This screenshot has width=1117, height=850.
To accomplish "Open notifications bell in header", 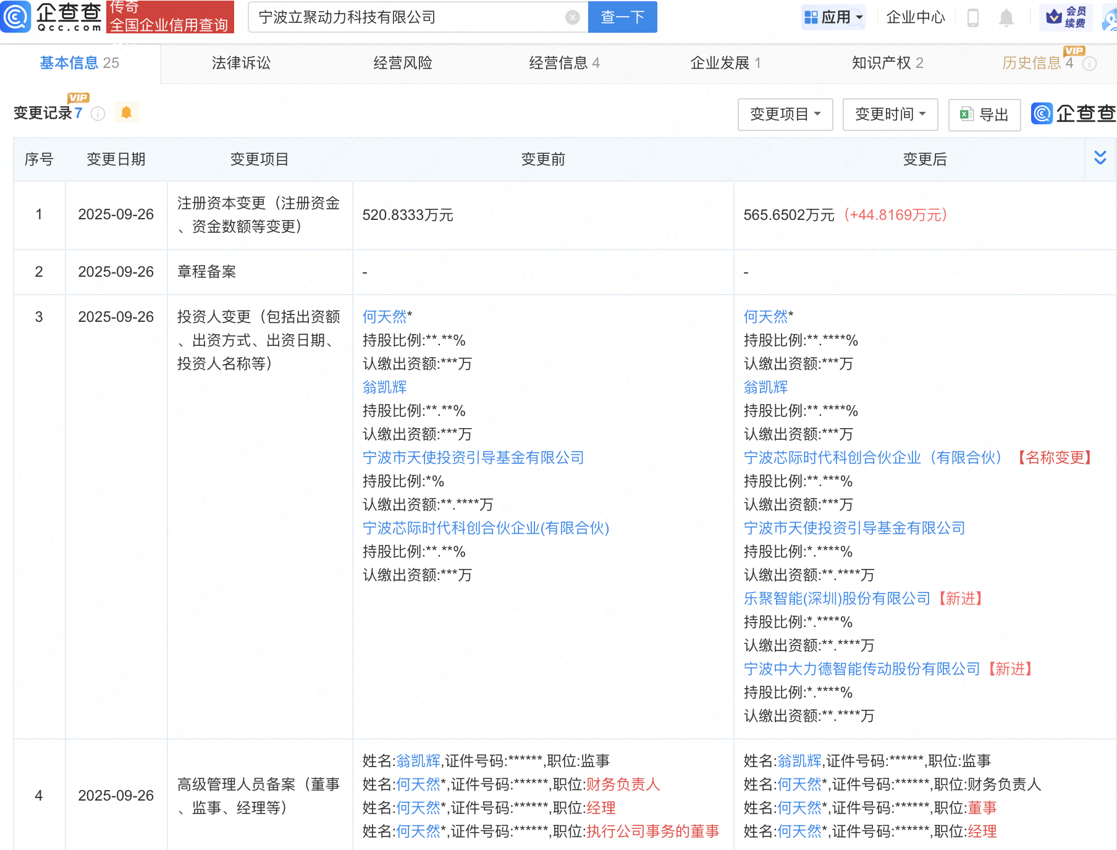I will (1006, 18).
